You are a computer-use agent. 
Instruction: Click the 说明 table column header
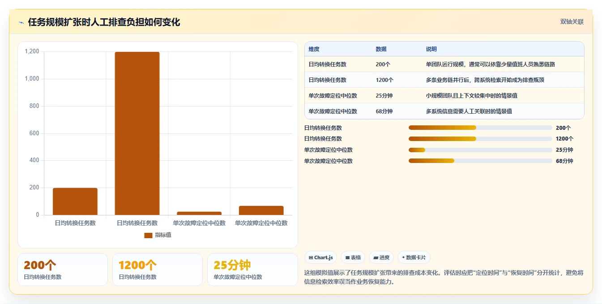pyautogui.click(x=431, y=49)
